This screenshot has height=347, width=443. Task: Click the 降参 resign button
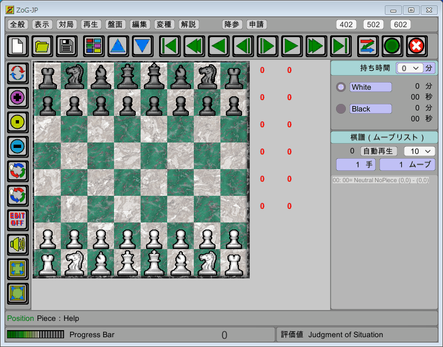[x=232, y=24]
